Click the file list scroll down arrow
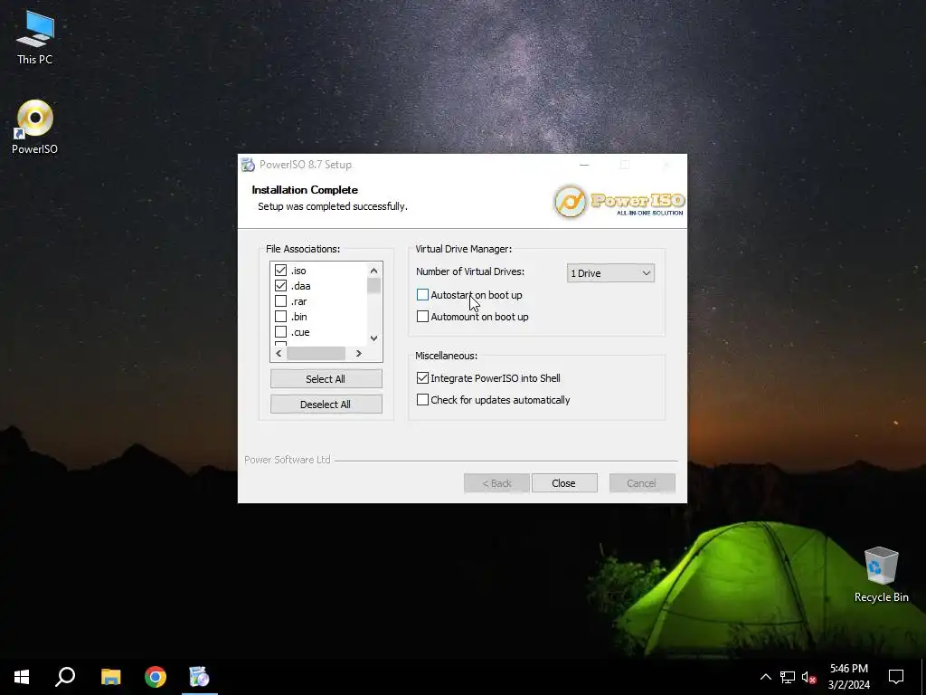The height and width of the screenshot is (695, 926). 373,338
